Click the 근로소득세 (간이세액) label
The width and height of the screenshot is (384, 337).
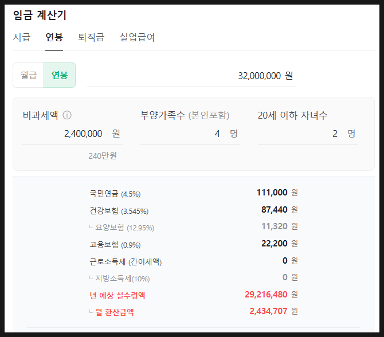click(126, 262)
